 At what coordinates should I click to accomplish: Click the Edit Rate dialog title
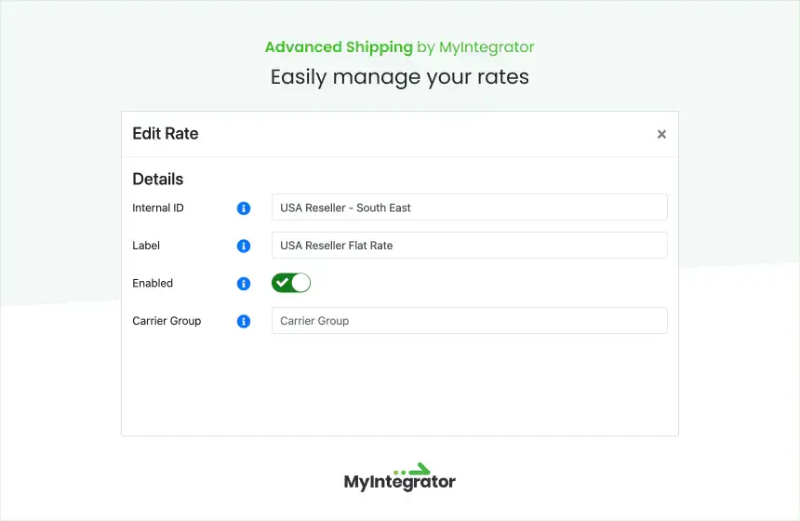tap(166, 134)
